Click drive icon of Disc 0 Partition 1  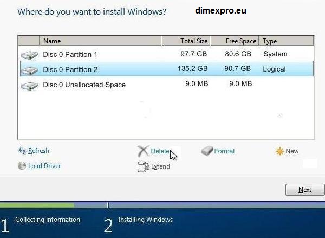tap(30, 55)
